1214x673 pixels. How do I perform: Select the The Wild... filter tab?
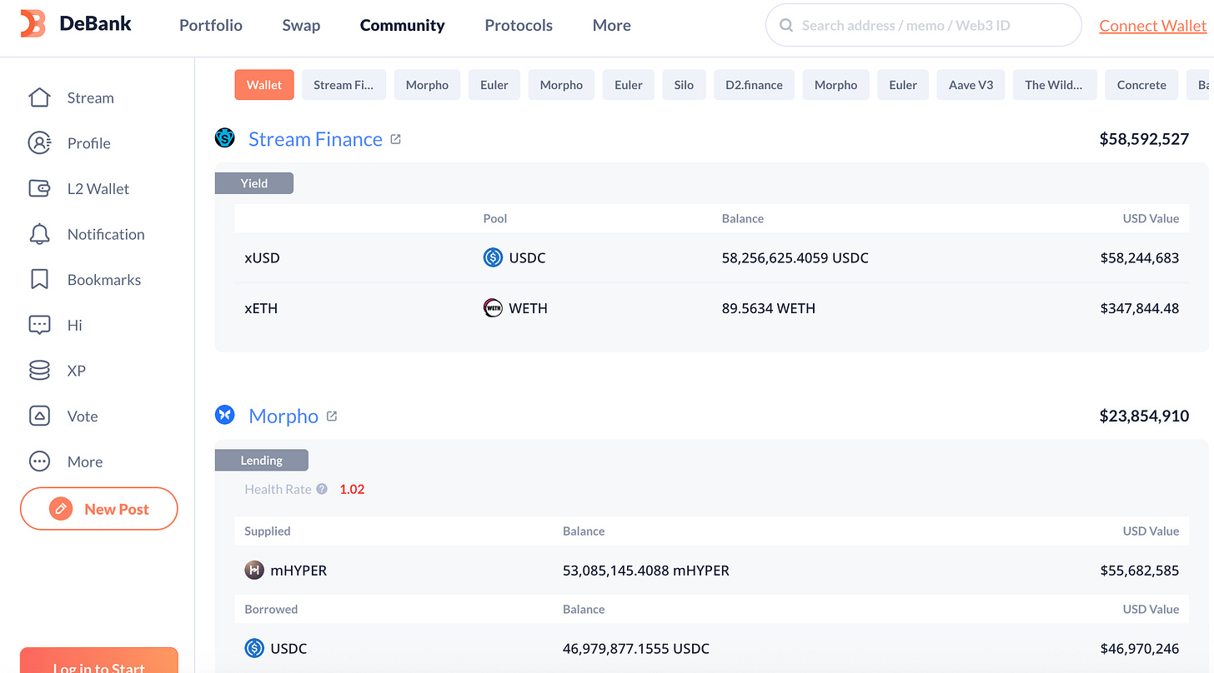point(1054,85)
